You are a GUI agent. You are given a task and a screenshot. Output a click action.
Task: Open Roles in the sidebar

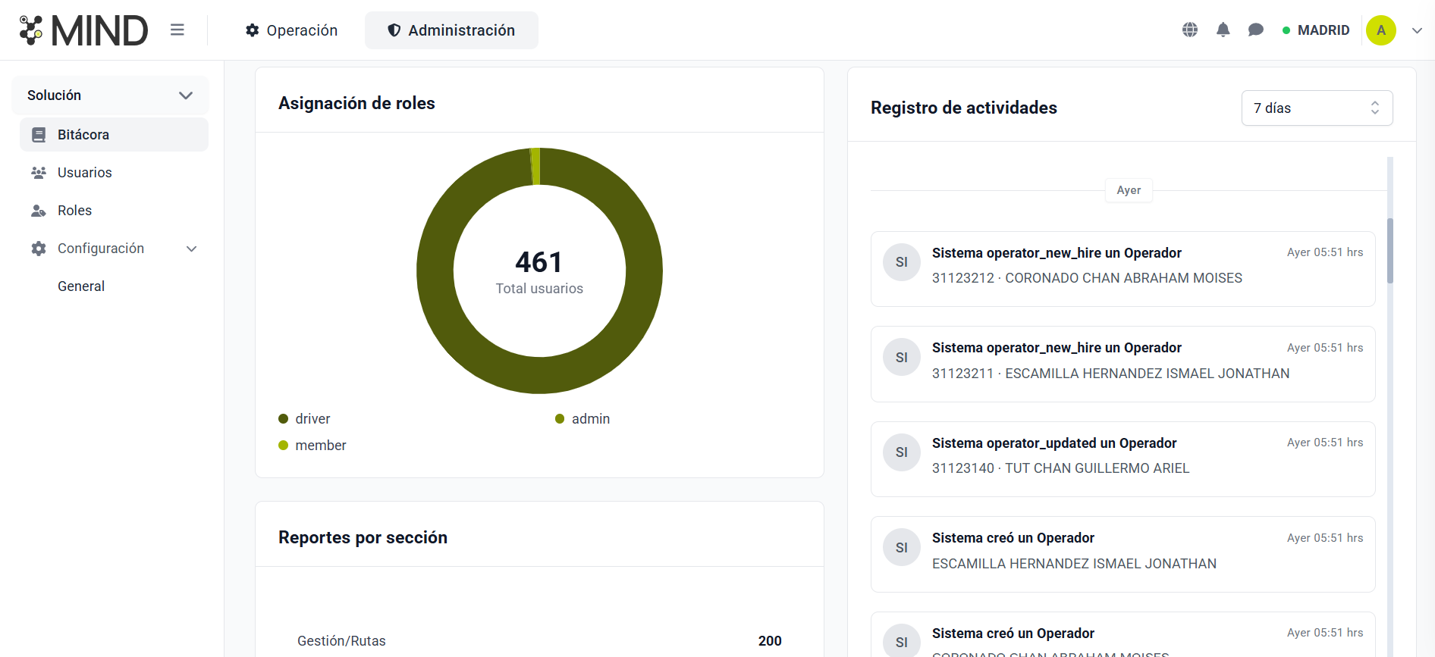[114, 210]
